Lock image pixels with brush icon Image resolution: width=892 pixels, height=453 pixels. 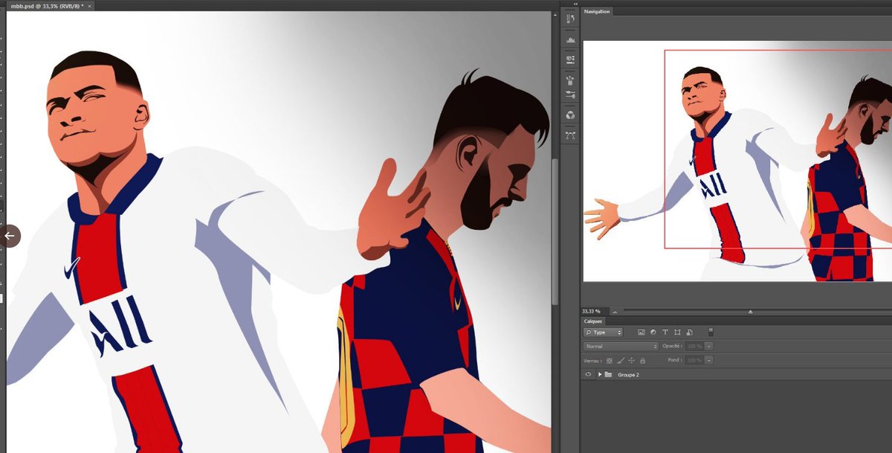(x=621, y=360)
